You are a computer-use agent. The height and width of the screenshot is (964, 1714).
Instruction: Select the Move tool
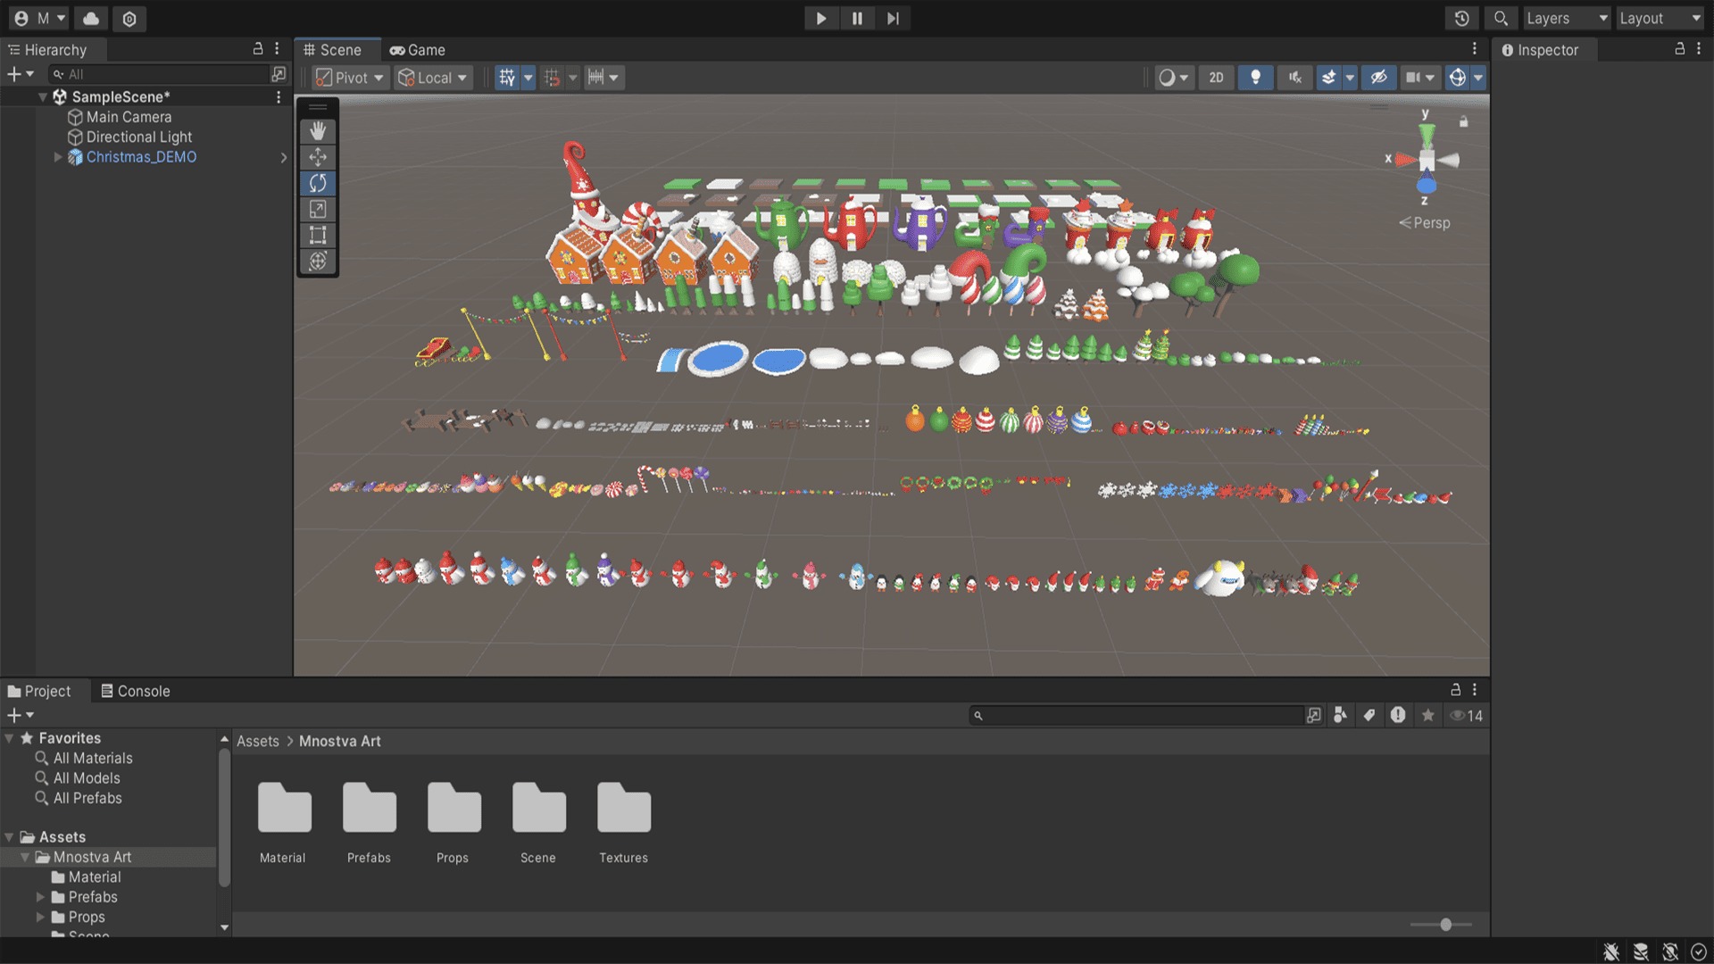click(x=318, y=157)
